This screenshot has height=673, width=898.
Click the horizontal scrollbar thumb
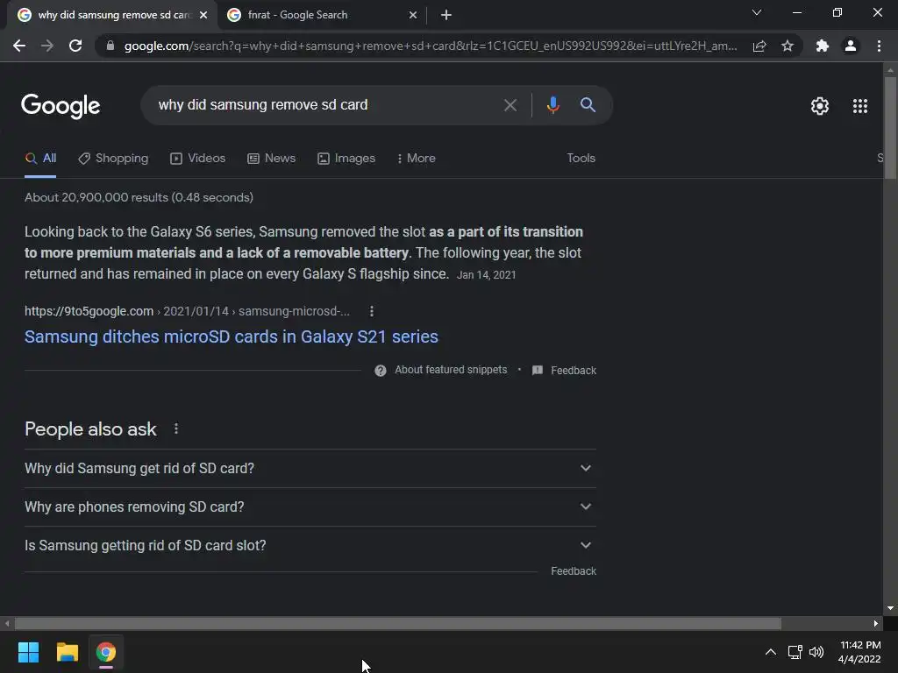tap(397, 623)
